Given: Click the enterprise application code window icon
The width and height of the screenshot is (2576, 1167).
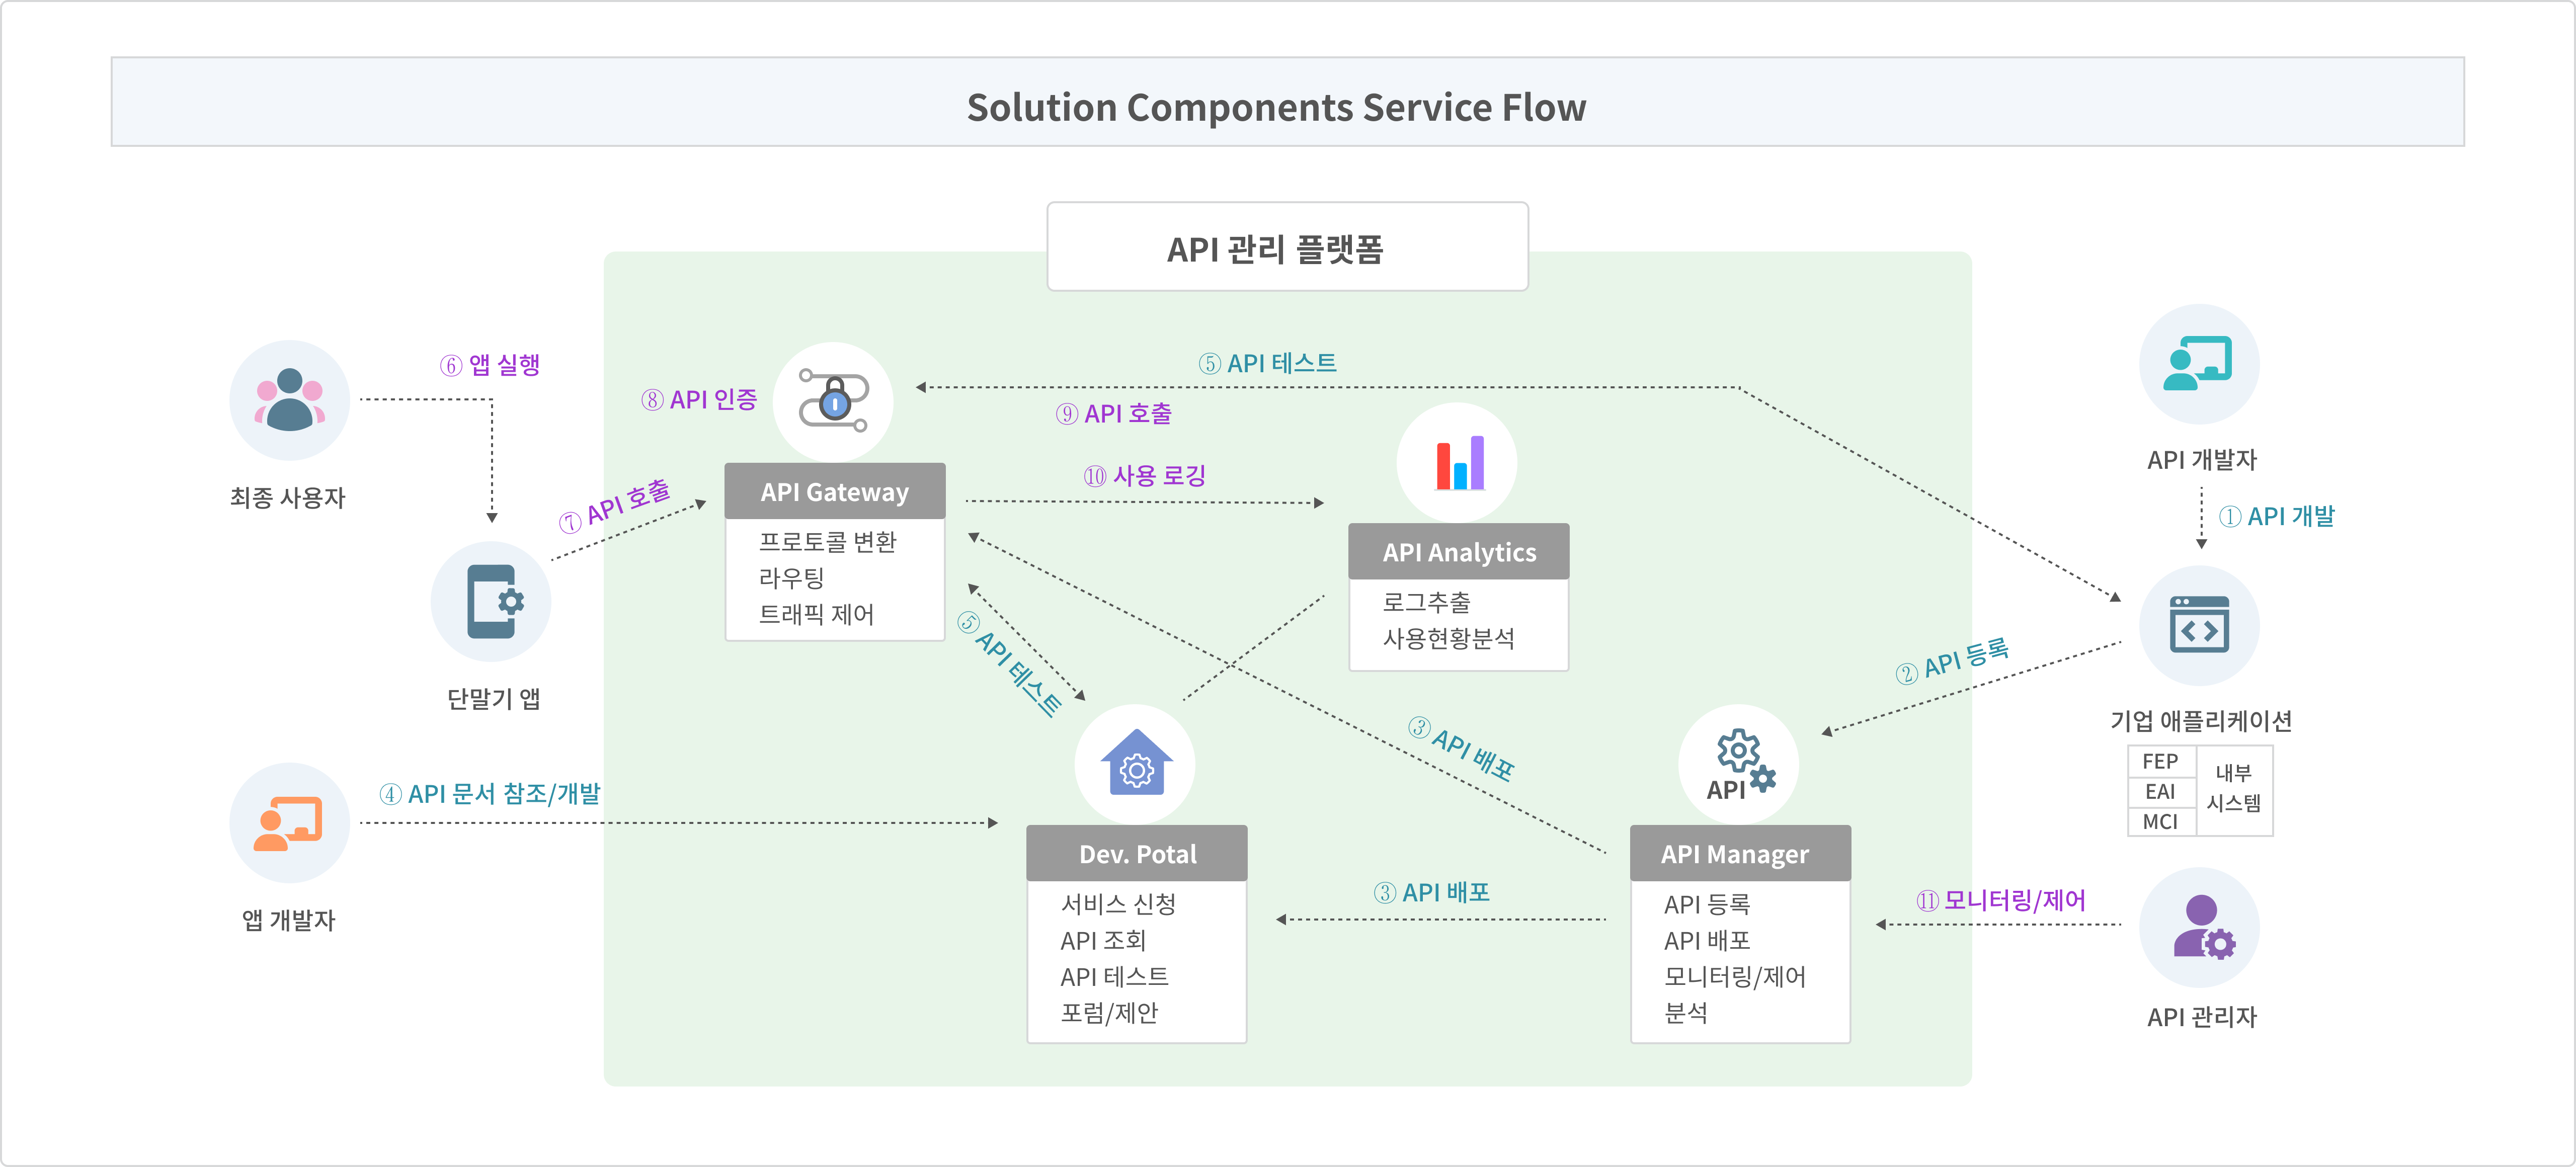Looking at the screenshot, I should click(x=2198, y=625).
